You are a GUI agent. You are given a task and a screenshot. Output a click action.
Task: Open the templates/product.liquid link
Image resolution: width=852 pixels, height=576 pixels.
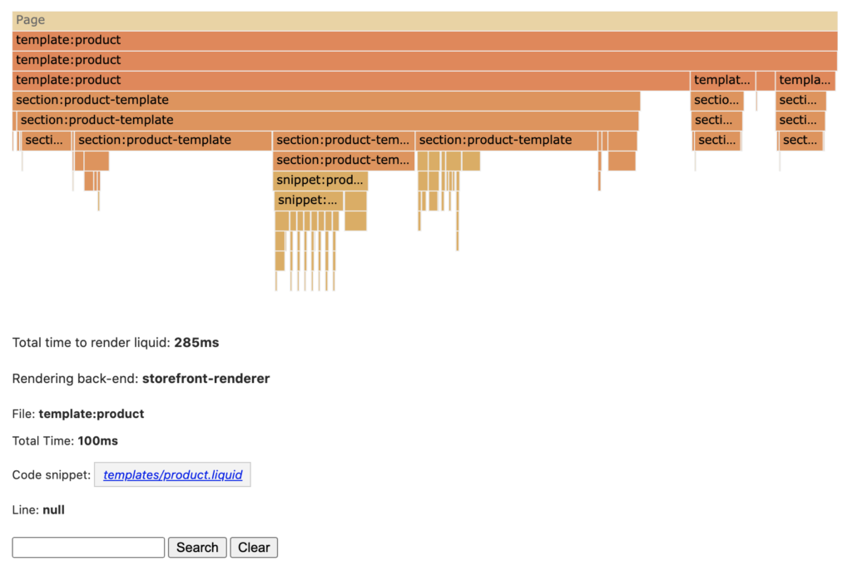(172, 475)
